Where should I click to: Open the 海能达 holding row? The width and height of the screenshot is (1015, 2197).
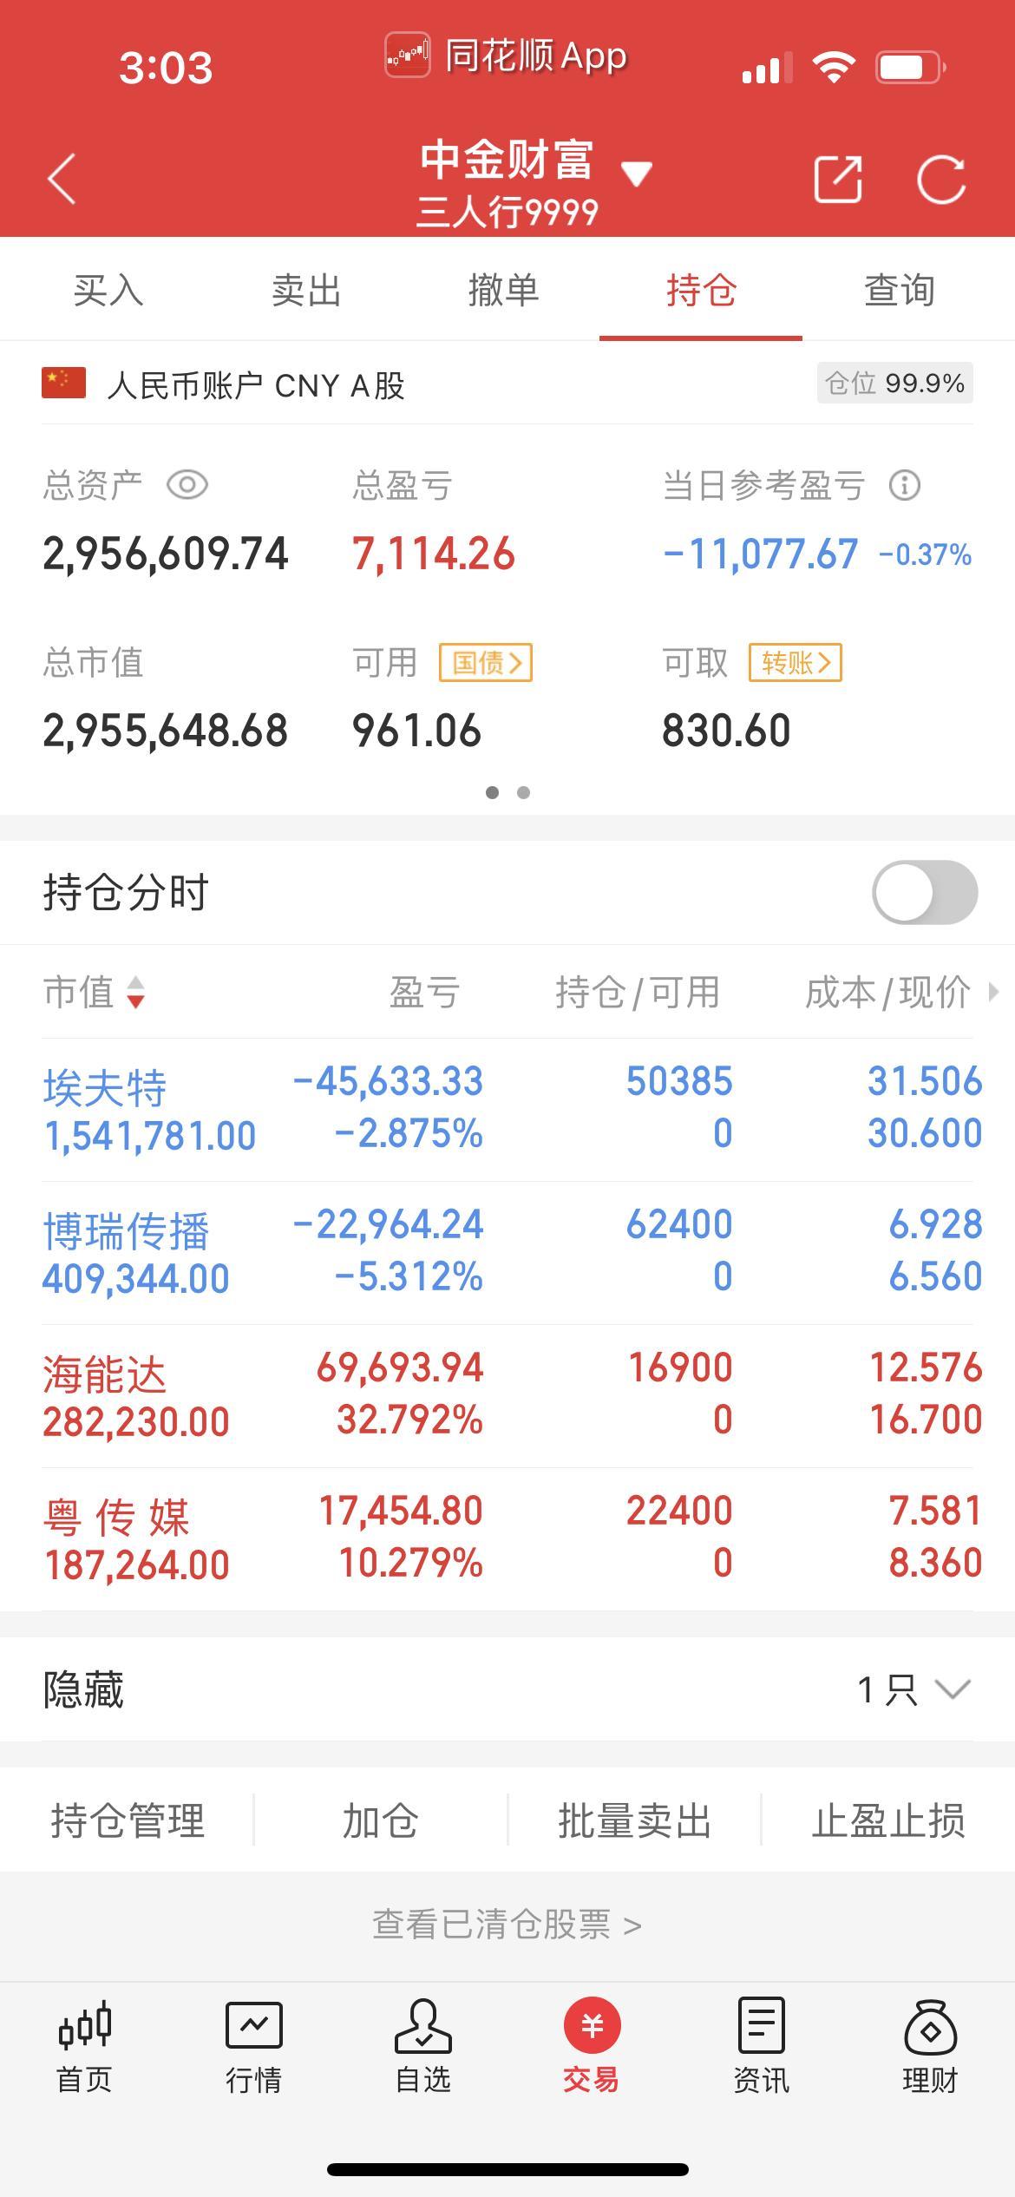pos(507,1395)
